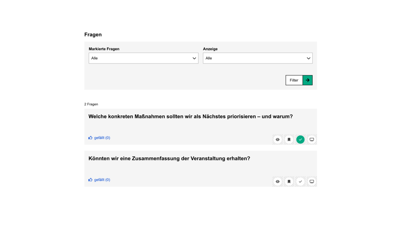Viewport: 402px width, 226px height.
Task: Present the Zusammenfassung question on screen
Action: pyautogui.click(x=312, y=181)
